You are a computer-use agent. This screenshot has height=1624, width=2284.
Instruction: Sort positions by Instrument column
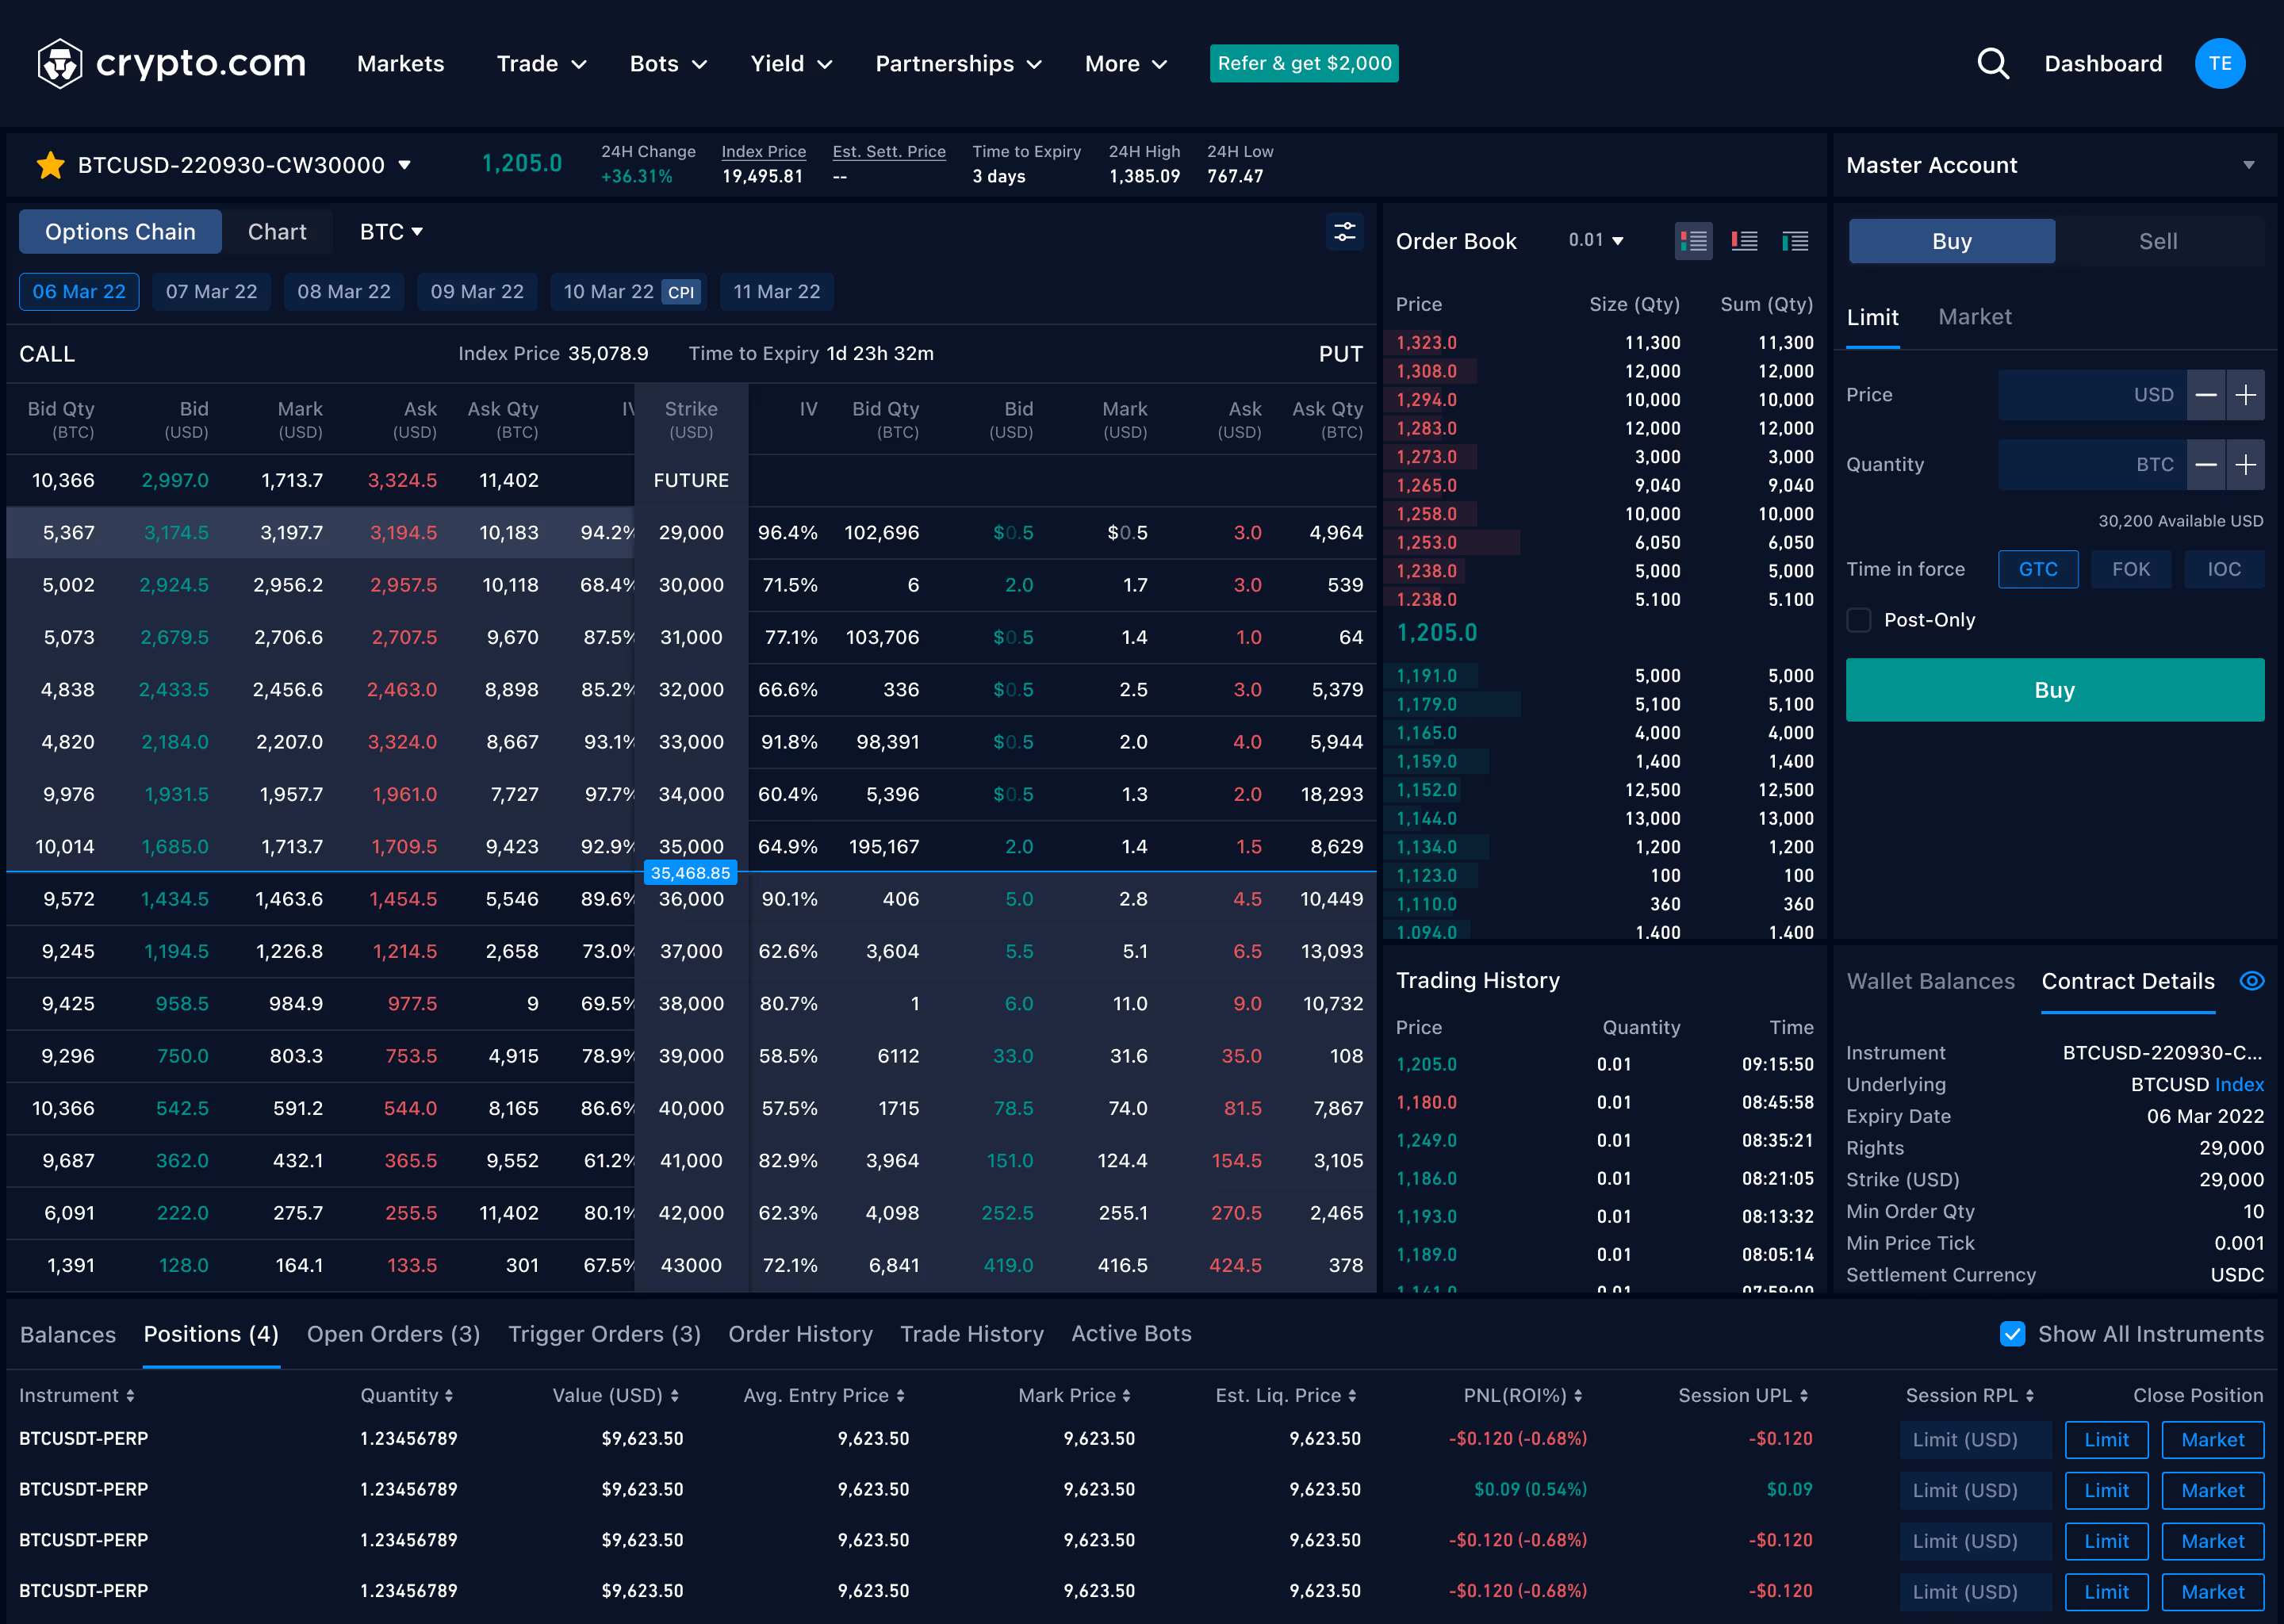[76, 1395]
